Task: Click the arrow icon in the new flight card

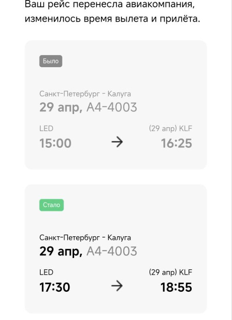Action: [x=117, y=286]
